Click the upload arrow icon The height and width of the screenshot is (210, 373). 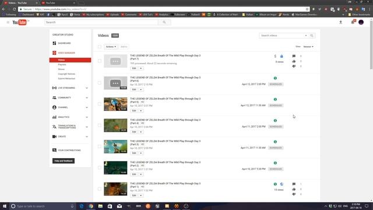point(340,22)
